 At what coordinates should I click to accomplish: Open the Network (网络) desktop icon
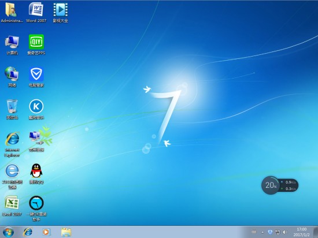tap(12, 77)
